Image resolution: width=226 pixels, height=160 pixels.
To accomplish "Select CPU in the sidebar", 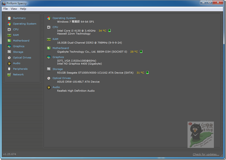I will click(x=16, y=29).
